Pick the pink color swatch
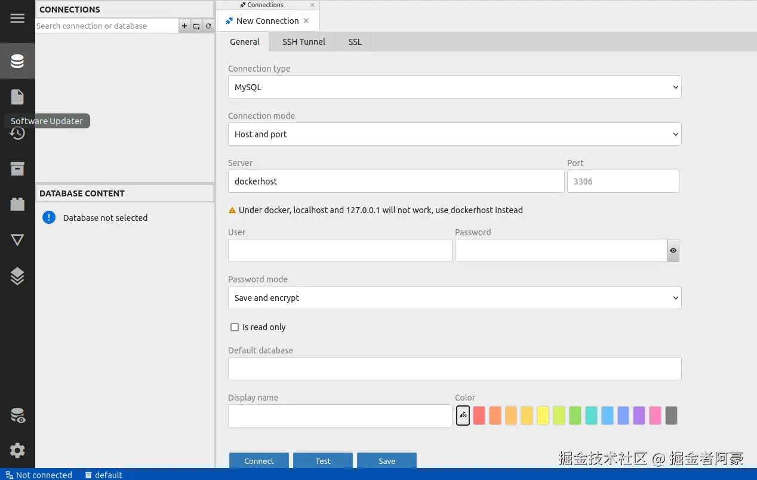The width and height of the screenshot is (757, 480). pyautogui.click(x=655, y=416)
